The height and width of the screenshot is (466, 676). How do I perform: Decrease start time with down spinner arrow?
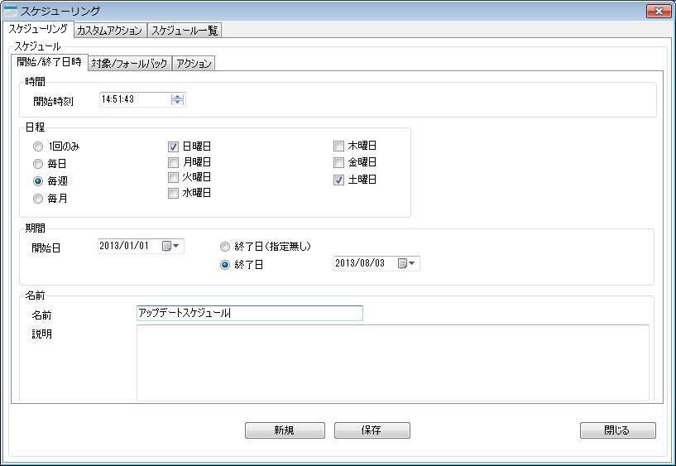177,103
